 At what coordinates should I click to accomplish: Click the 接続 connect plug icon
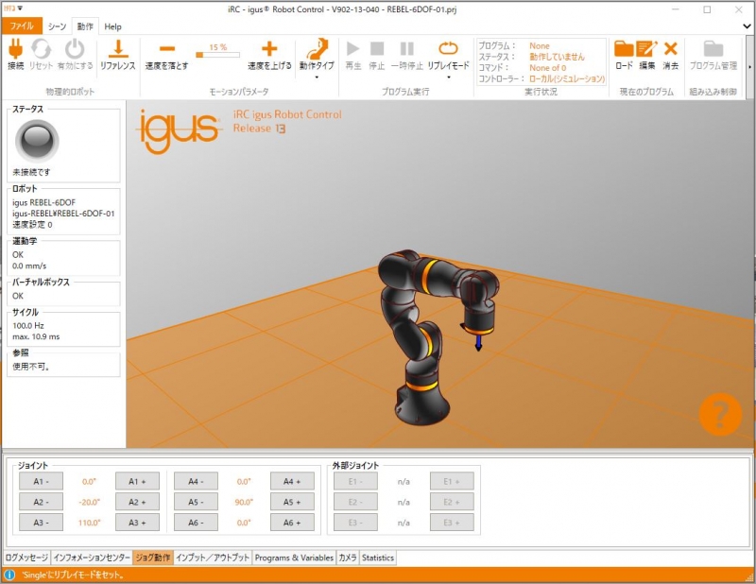click(15, 49)
